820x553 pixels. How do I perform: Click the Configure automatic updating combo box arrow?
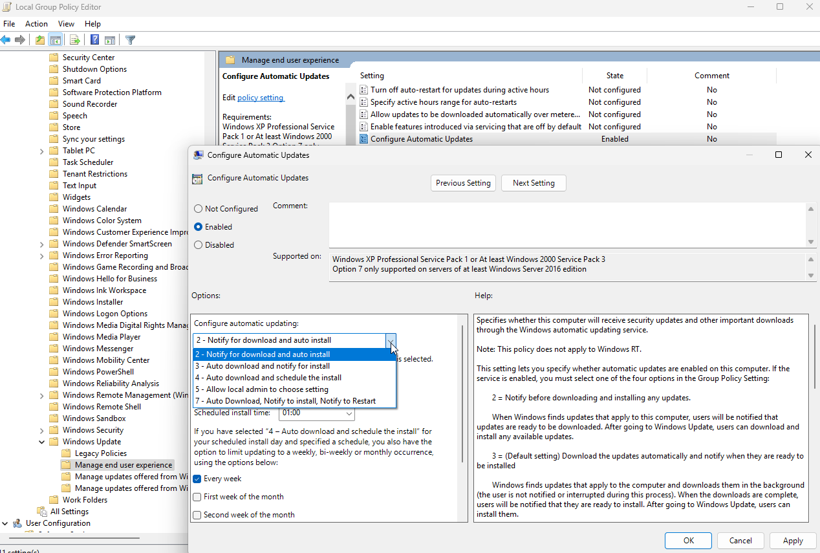click(391, 340)
